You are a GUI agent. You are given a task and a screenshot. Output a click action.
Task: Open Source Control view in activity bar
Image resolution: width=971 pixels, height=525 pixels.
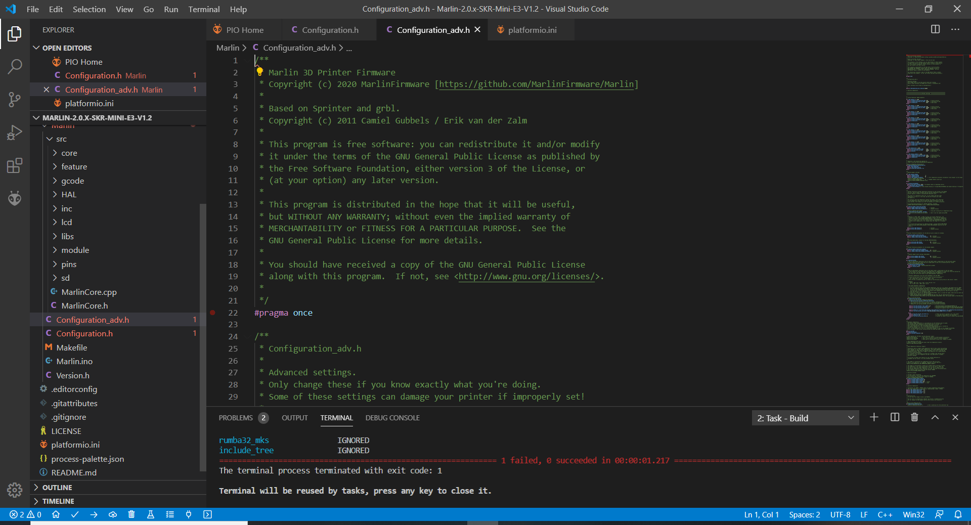(x=15, y=100)
